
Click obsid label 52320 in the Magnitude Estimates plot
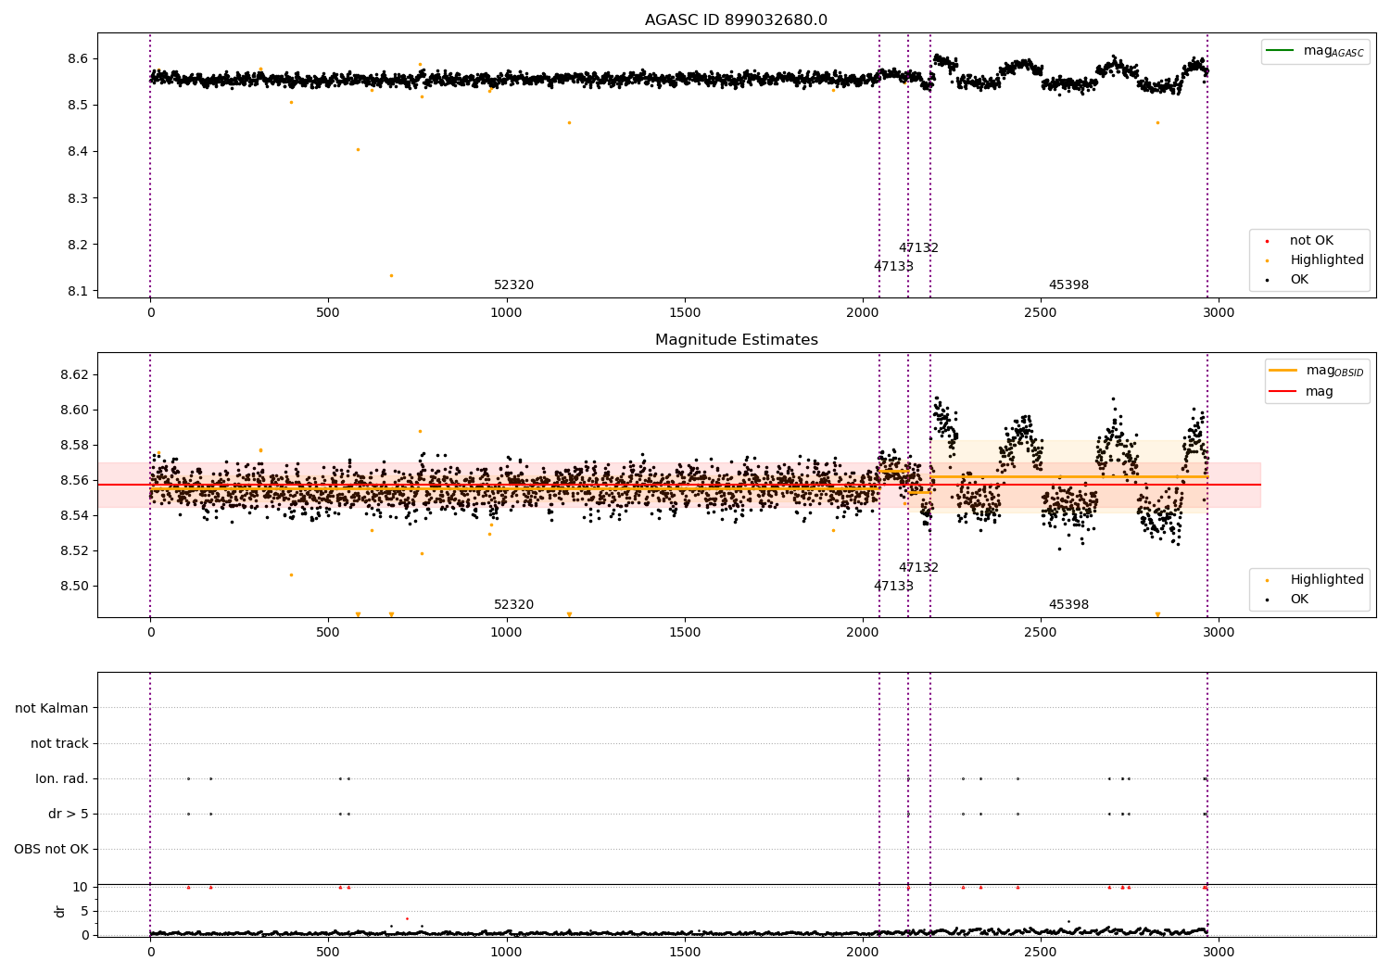pyautogui.click(x=513, y=605)
